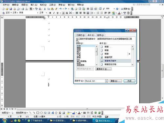This screenshot has width=164, height=123.
Task: Click the Print Preview toolbar icon
Action: coord(26,9)
